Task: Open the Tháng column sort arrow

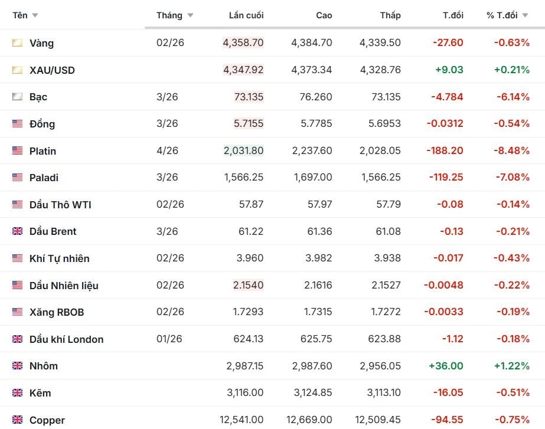Action: click(190, 15)
